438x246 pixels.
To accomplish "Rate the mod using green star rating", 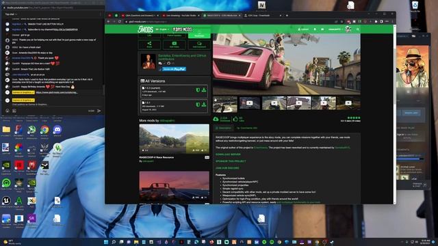I will (x=354, y=118).
